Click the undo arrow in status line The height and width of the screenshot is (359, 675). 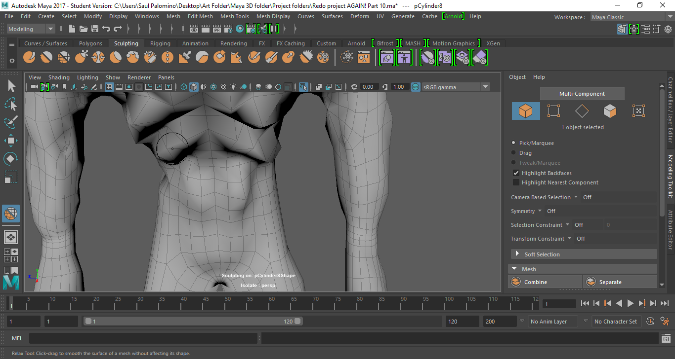click(106, 29)
